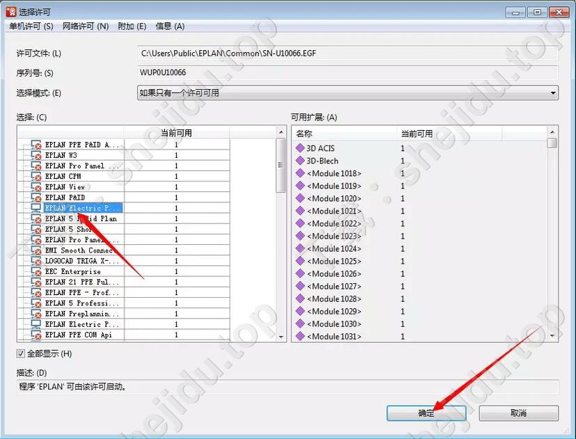Select the <Module 1021> extension
The image size is (576, 439).
pyautogui.click(x=334, y=211)
